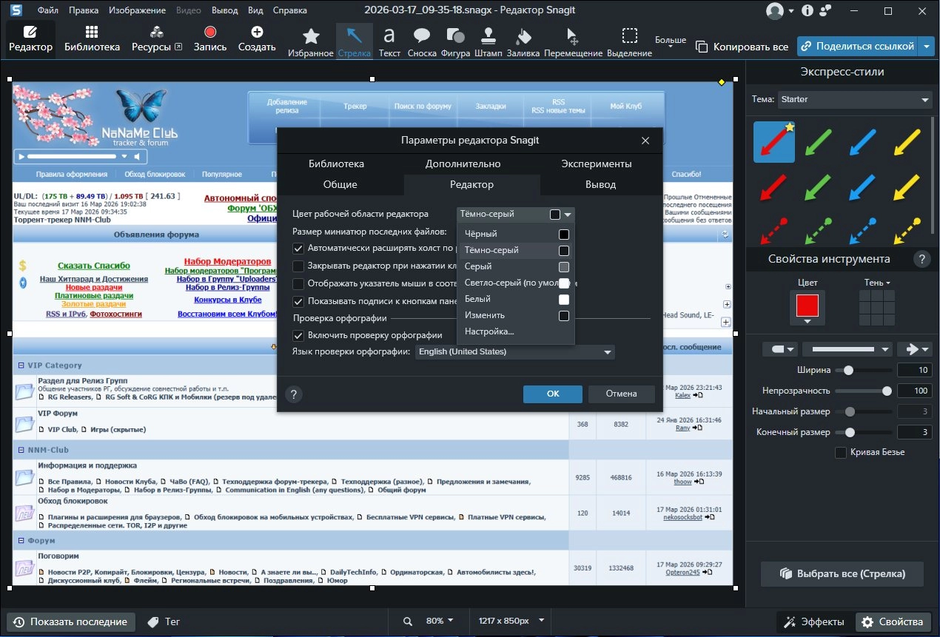940x637 pixels.
Task: Select the Выделение (Selection) tool
Action: click(629, 41)
